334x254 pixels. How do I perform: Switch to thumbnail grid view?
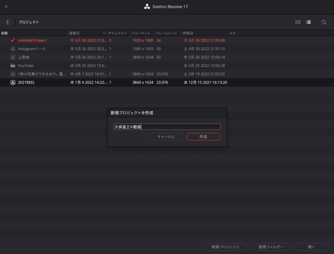tap(298, 22)
